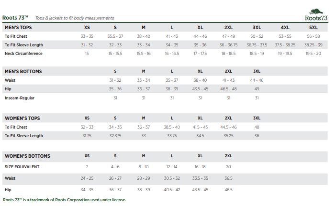Click Men's Bottoms 3XL hip value 49
The height and width of the screenshot is (206, 336).
pos(257,89)
